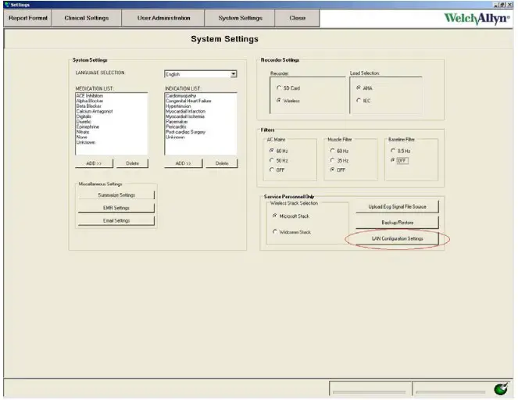Open Email Settings

[x=116, y=220]
